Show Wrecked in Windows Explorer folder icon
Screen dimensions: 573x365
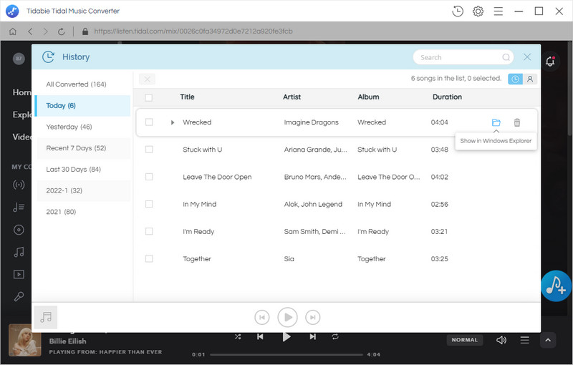[496, 122]
